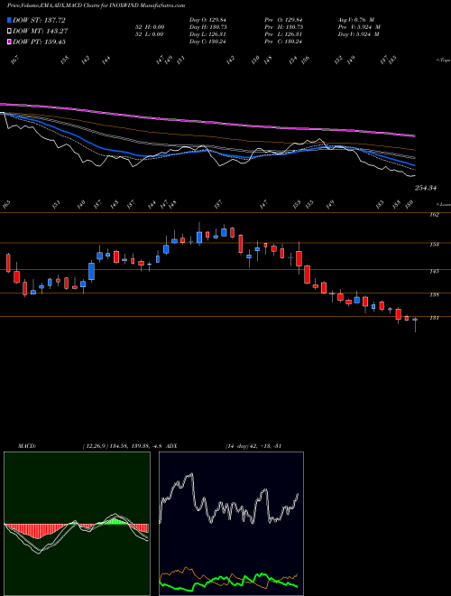The width and height of the screenshot is (451, 596).
Task: Click the 145 price axis label
Action: click(435, 272)
